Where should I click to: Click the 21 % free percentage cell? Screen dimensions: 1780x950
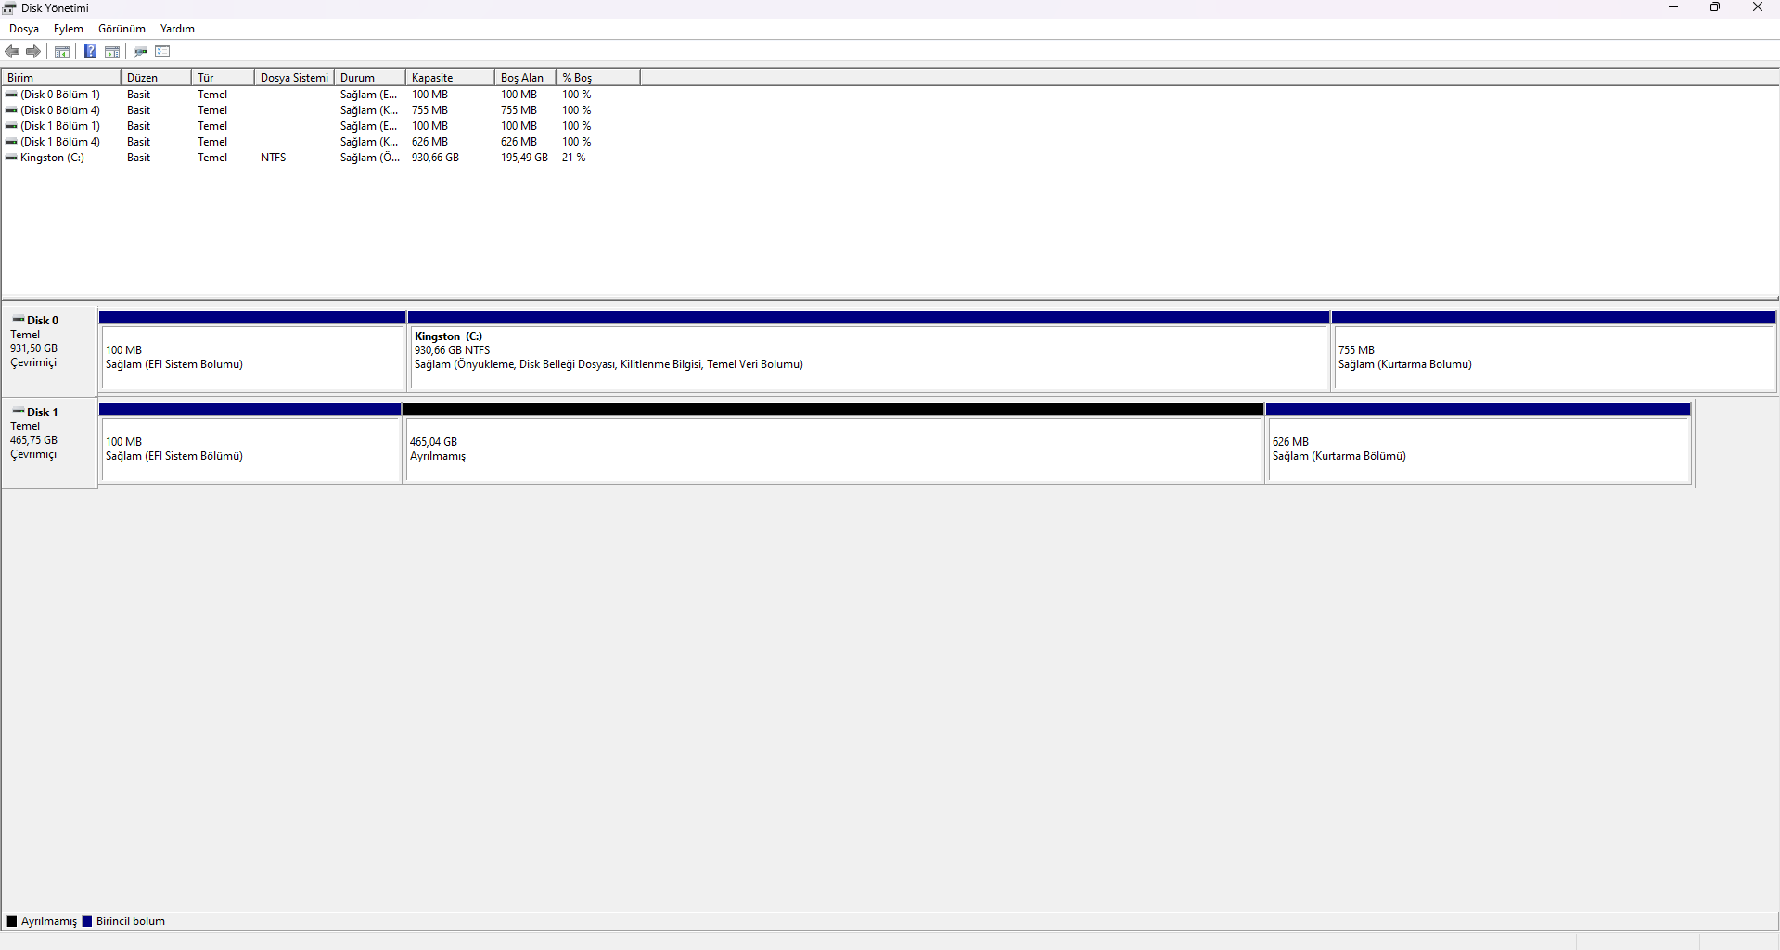pos(574,158)
